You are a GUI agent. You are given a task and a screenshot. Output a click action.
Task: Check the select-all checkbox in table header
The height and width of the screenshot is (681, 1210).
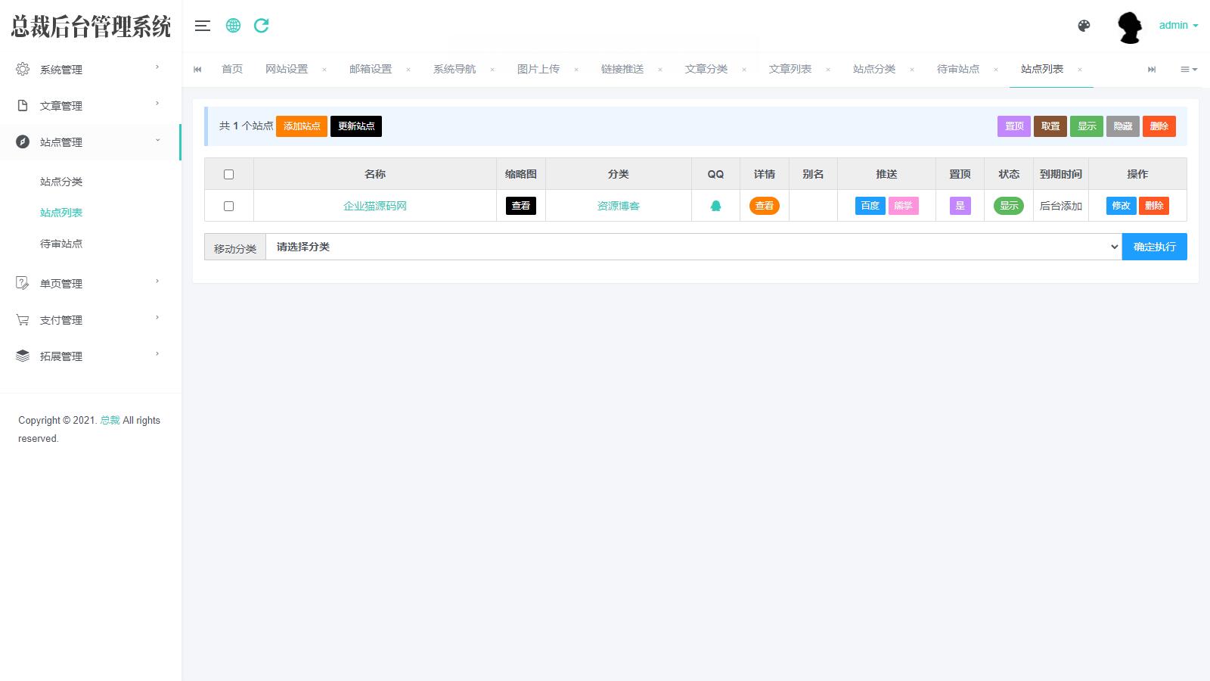click(x=229, y=174)
